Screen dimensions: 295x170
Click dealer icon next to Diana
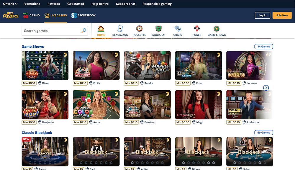point(40,83)
